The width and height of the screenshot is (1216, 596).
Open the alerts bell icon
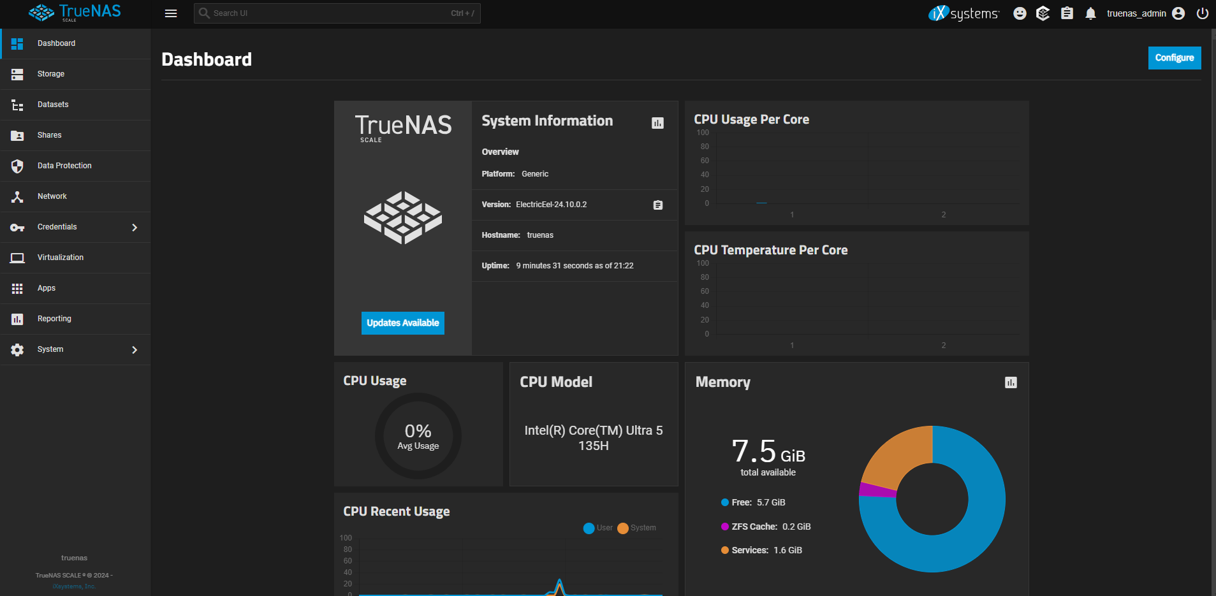pos(1090,13)
